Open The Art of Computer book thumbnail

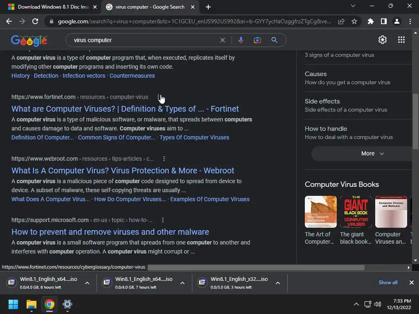coord(320,212)
